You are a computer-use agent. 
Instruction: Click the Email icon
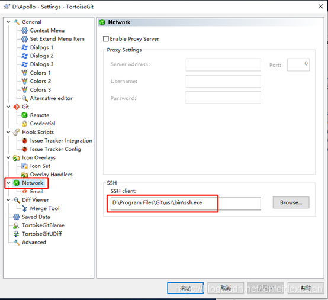pos(24,191)
